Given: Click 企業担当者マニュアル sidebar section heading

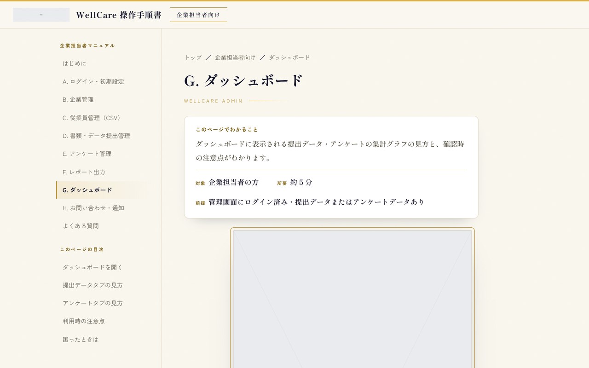Looking at the screenshot, I should click(x=87, y=46).
